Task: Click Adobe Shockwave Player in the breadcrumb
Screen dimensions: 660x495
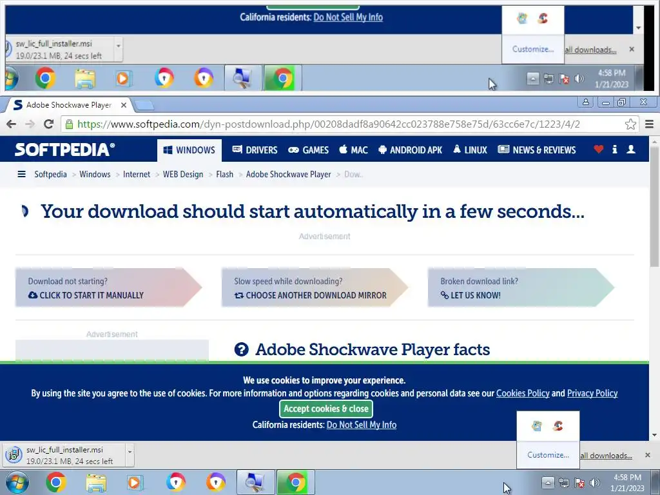Action: point(288,174)
